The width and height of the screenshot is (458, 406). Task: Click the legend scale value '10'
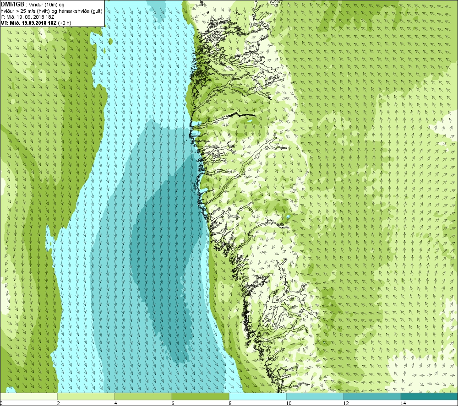point(289,403)
